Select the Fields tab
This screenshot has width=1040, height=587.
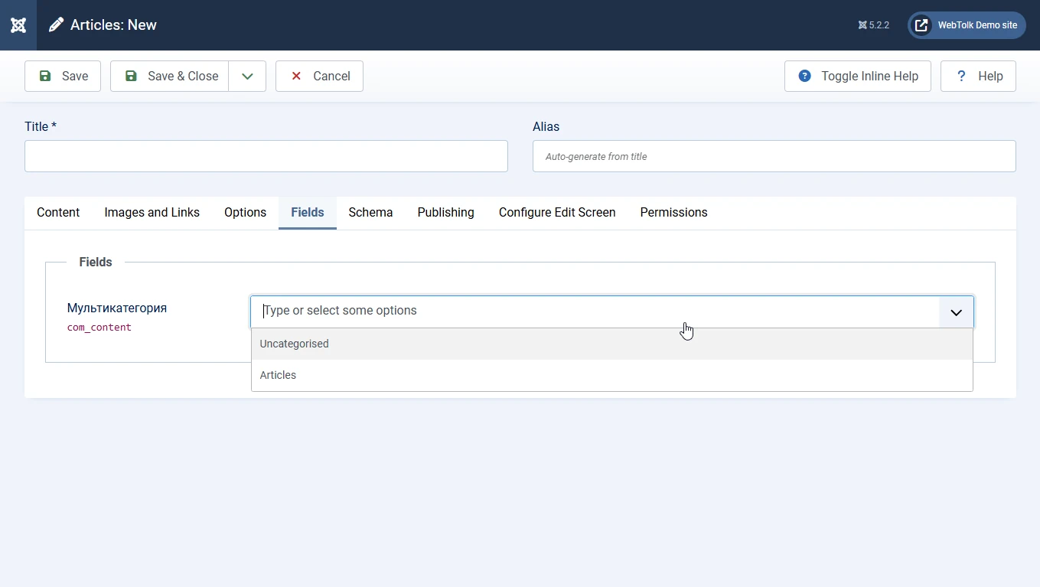point(308,213)
